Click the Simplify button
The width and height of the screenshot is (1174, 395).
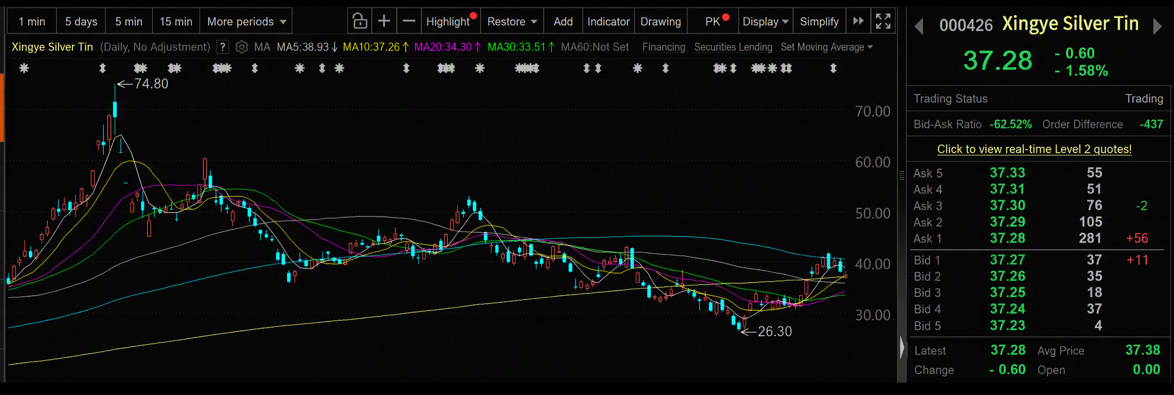click(819, 22)
